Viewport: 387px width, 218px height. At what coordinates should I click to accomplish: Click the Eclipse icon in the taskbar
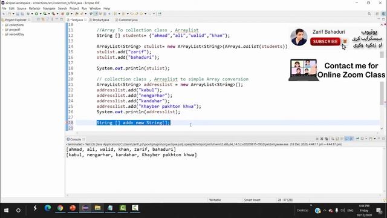pyautogui.click(x=85, y=208)
